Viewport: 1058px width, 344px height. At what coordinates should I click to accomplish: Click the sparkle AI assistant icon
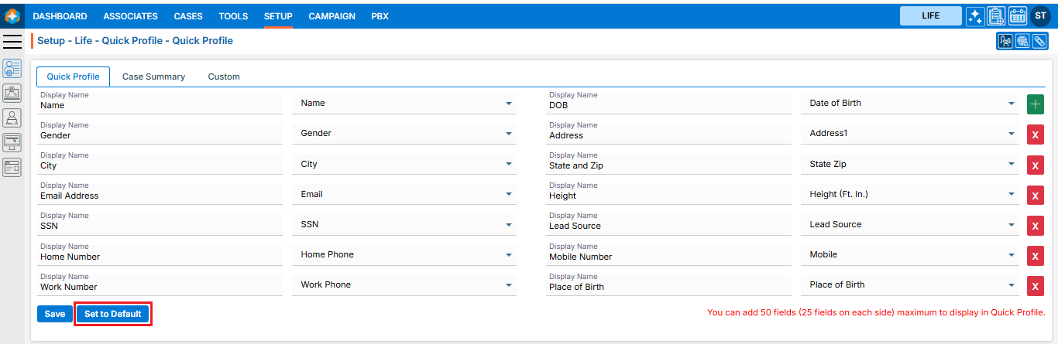[x=975, y=16]
